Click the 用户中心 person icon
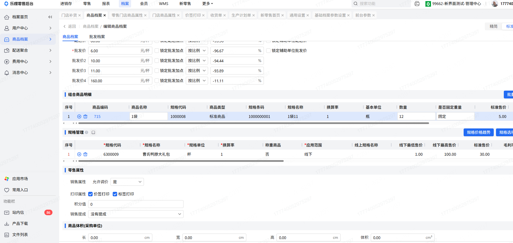 point(7,28)
